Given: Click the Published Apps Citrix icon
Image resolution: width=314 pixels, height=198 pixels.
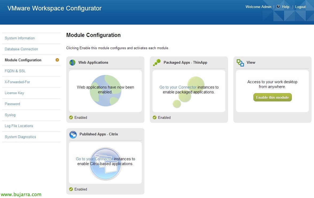Looking at the screenshot, I should coord(73,134).
